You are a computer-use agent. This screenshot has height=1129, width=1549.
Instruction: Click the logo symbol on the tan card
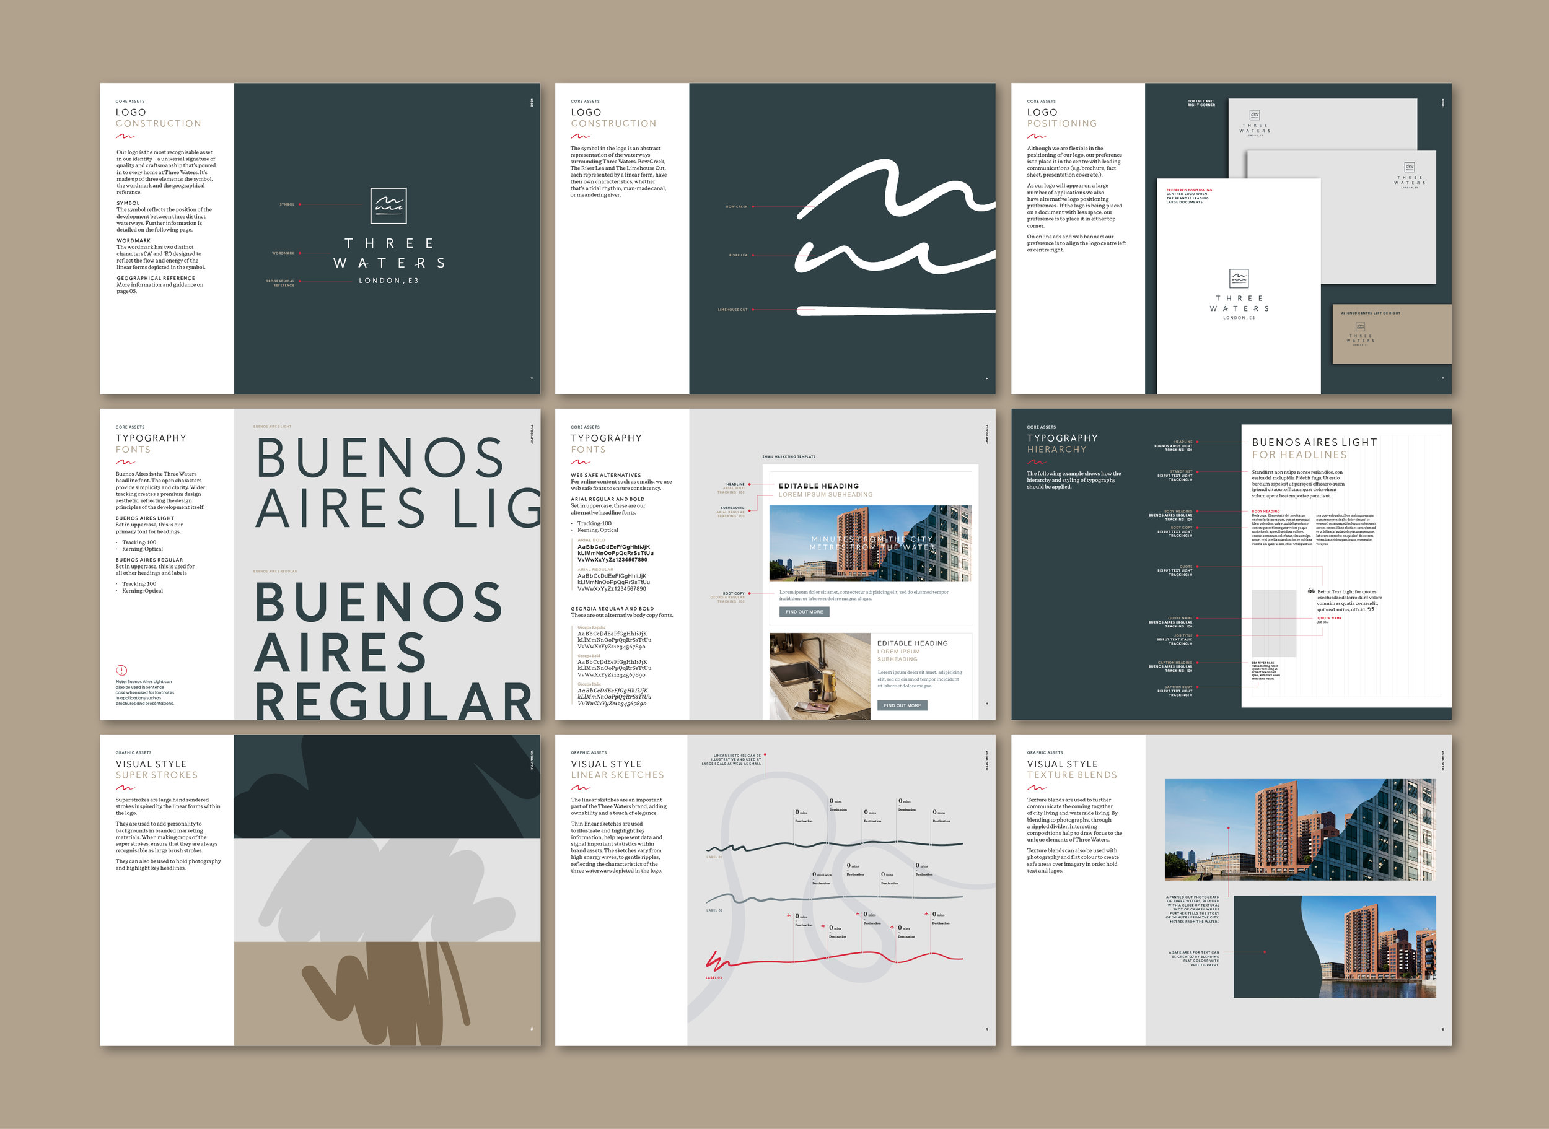(1360, 326)
